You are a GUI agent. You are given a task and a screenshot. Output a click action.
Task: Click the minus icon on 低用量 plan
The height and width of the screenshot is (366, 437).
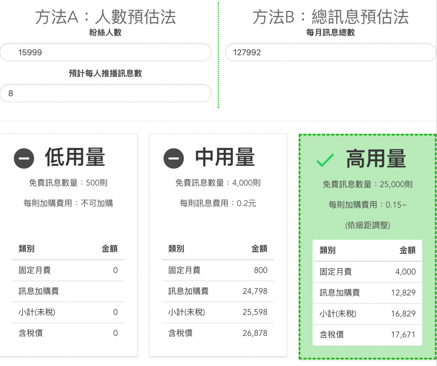(24, 158)
